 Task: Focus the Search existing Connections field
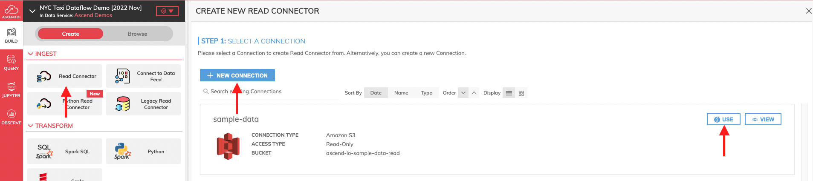[269, 92]
